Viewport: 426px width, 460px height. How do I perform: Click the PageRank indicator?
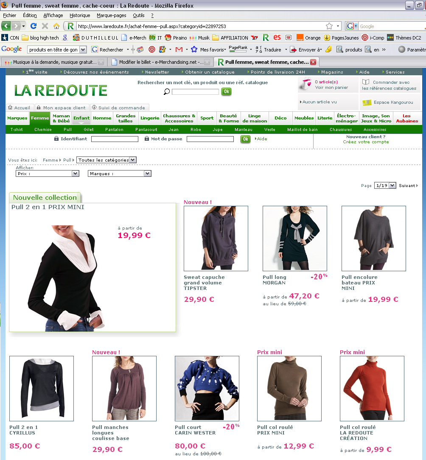click(238, 49)
